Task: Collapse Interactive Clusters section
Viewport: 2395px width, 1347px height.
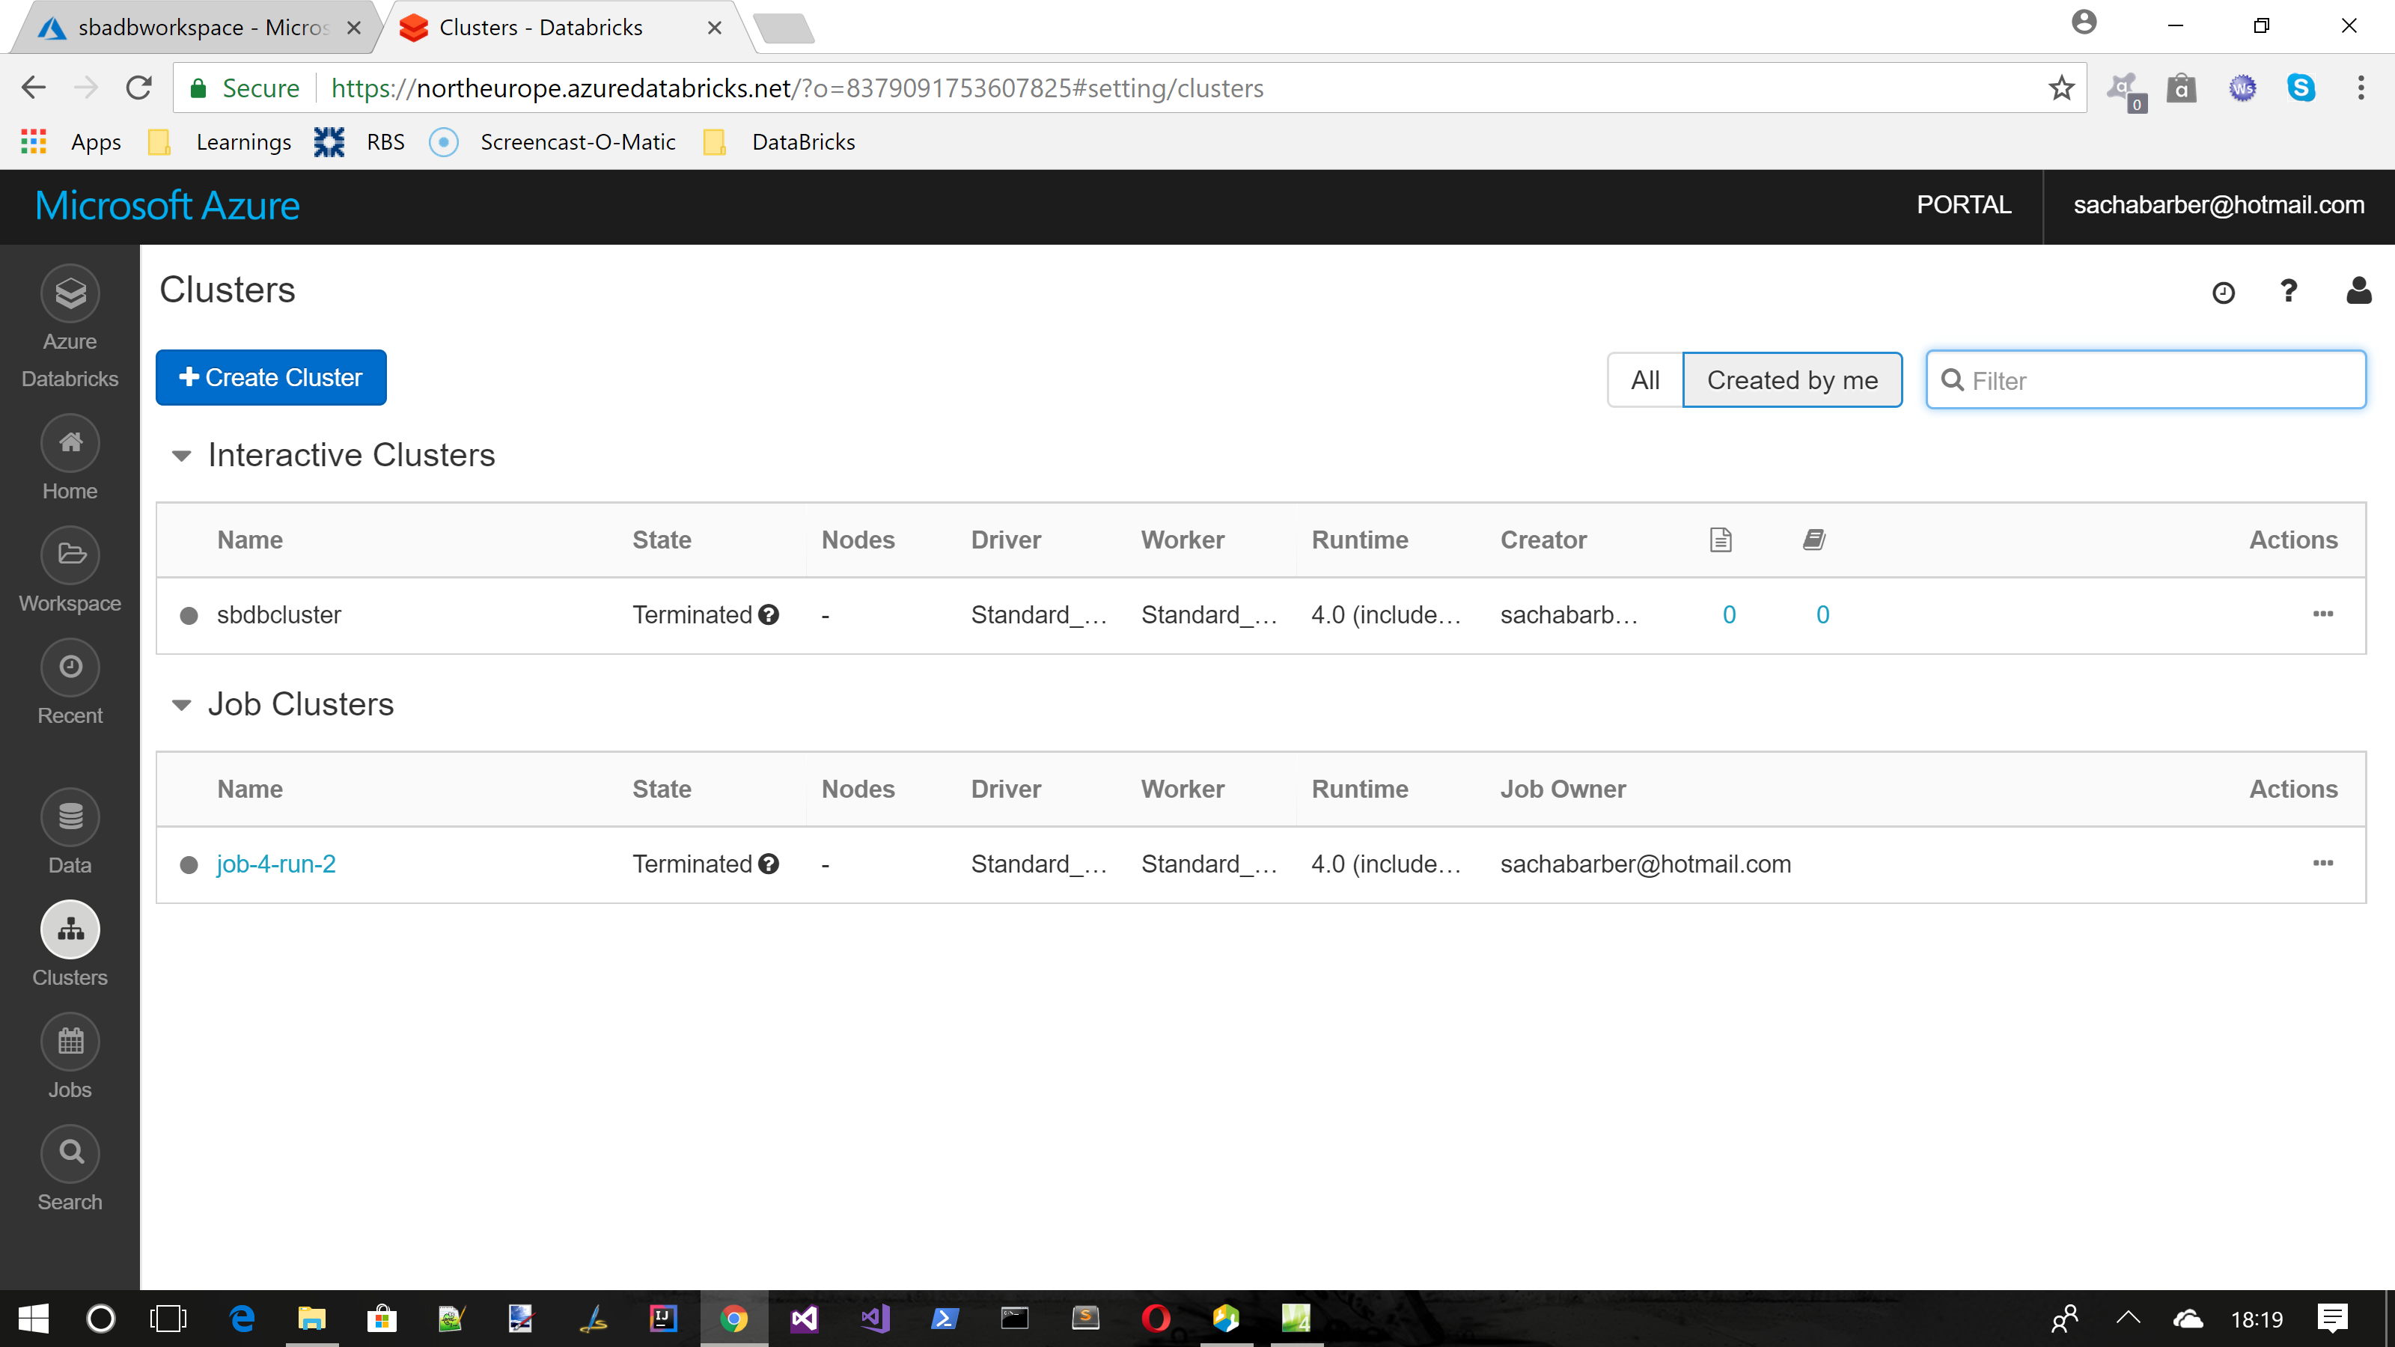Action: [x=181, y=456]
